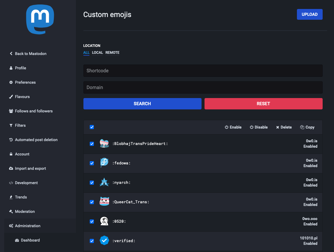Open Dashboard in the sidebar
This screenshot has height=252, width=334.
[x=30, y=240]
